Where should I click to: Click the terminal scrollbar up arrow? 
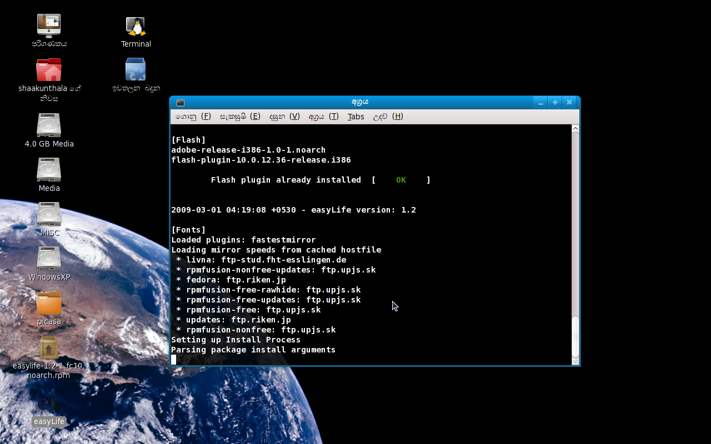(x=575, y=129)
